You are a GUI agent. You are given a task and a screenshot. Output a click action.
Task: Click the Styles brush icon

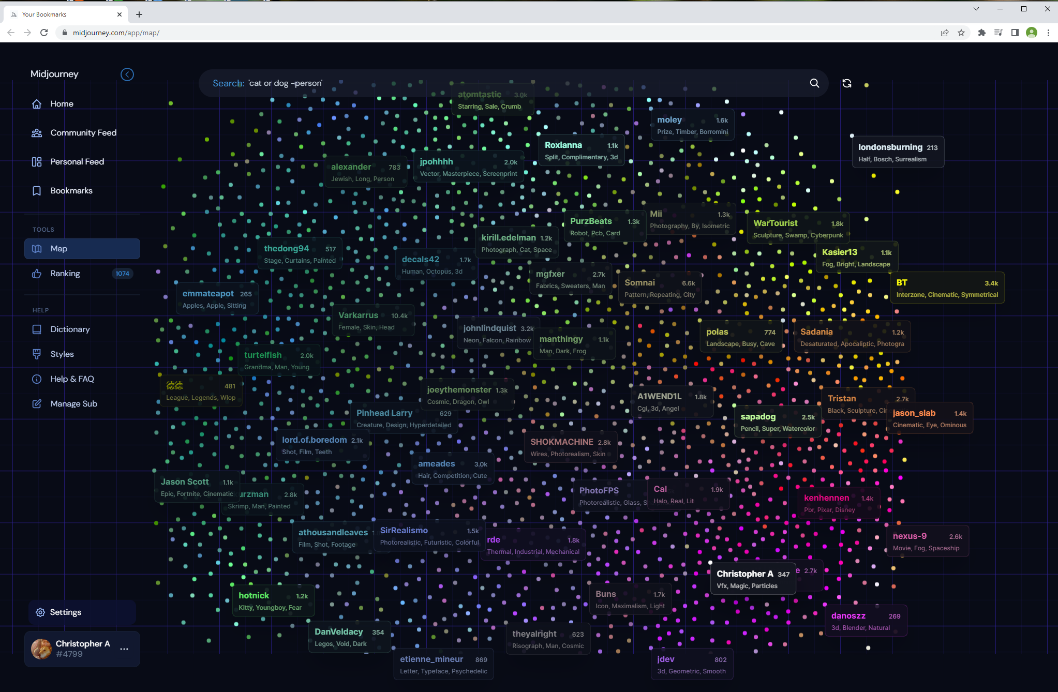(37, 354)
